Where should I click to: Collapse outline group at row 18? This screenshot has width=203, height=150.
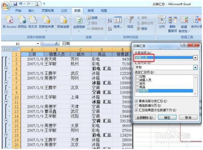pos(6,135)
